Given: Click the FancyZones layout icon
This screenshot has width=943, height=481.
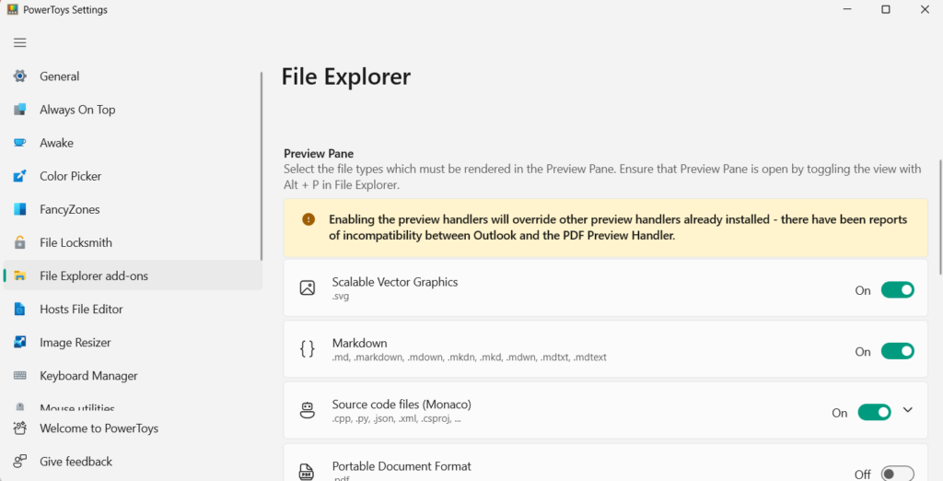Looking at the screenshot, I should click(20, 209).
